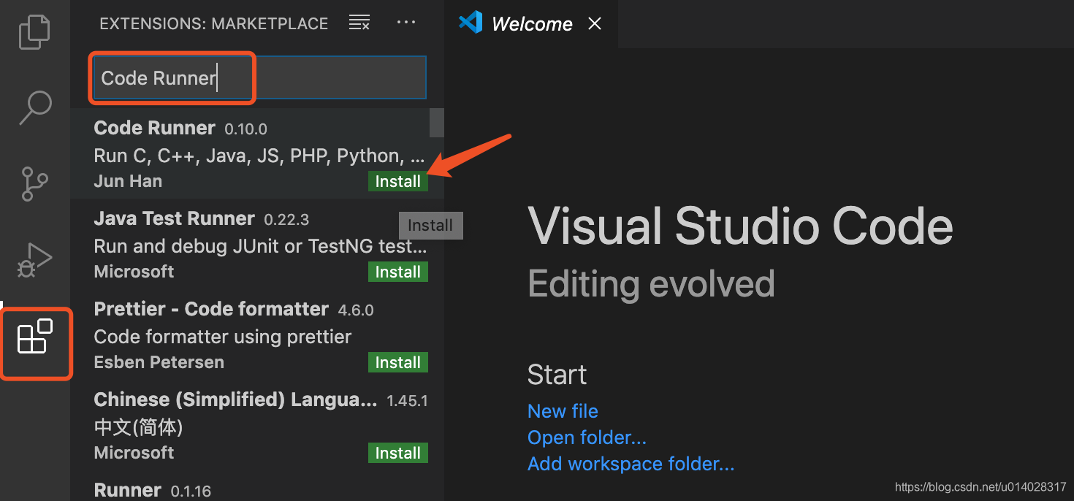Switch to the Welcome tab
This screenshot has height=501, width=1074.
coord(531,24)
